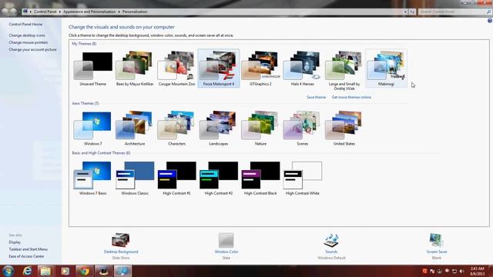493x277 pixels.
Task: Expand the address bar history dropdown
Action: coord(405,12)
